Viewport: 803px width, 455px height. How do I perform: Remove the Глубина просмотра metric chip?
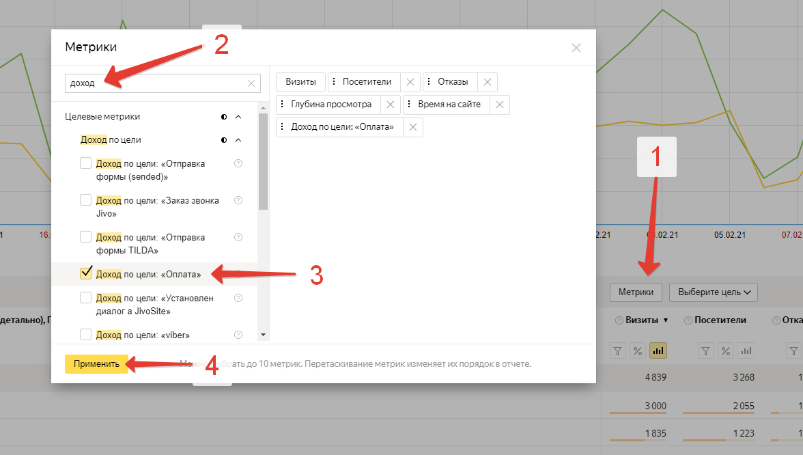tap(391, 105)
